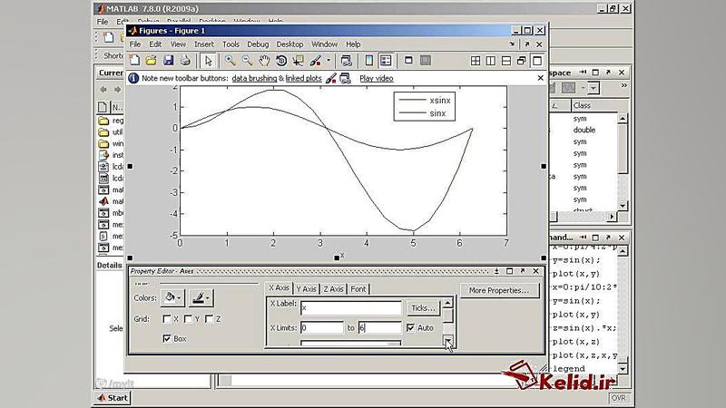This screenshot has height=408, width=726.
Task: Dismiss the new toolbar buttons notification
Action: [540, 78]
